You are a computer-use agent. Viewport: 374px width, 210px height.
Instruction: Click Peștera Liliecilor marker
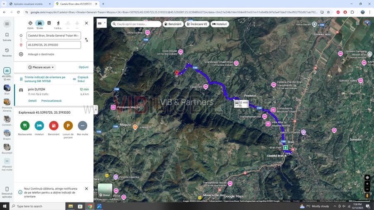coord(116,177)
